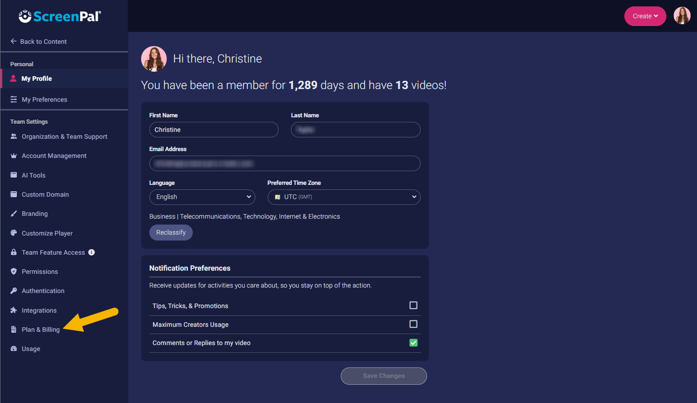The height and width of the screenshot is (403, 697).
Task: Open the Create dropdown button
Action: [645, 16]
